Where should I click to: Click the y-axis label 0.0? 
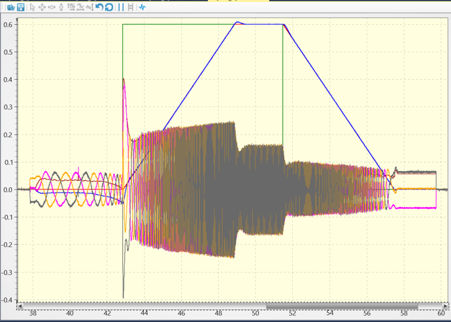(x=8, y=190)
